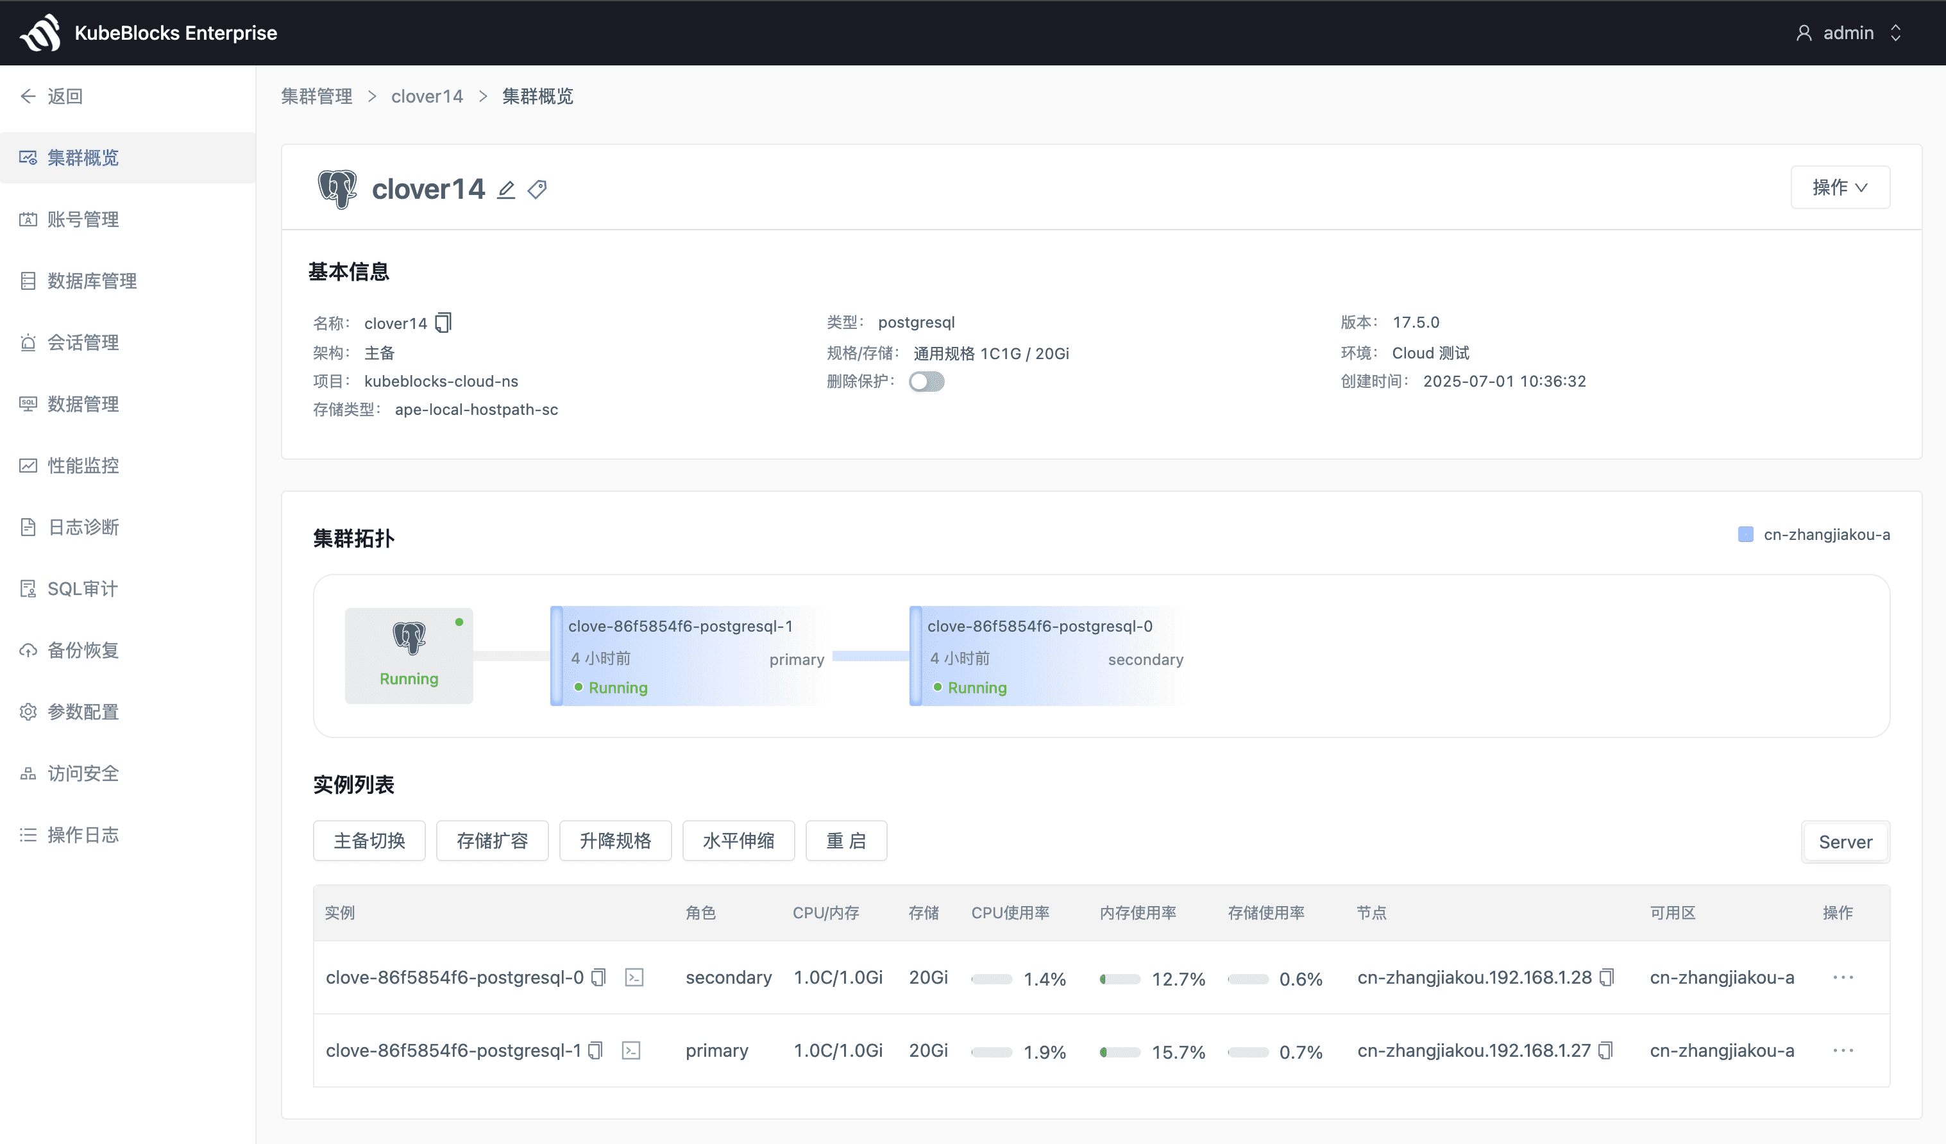Click the 主备切换 button
The height and width of the screenshot is (1144, 1946).
click(369, 841)
